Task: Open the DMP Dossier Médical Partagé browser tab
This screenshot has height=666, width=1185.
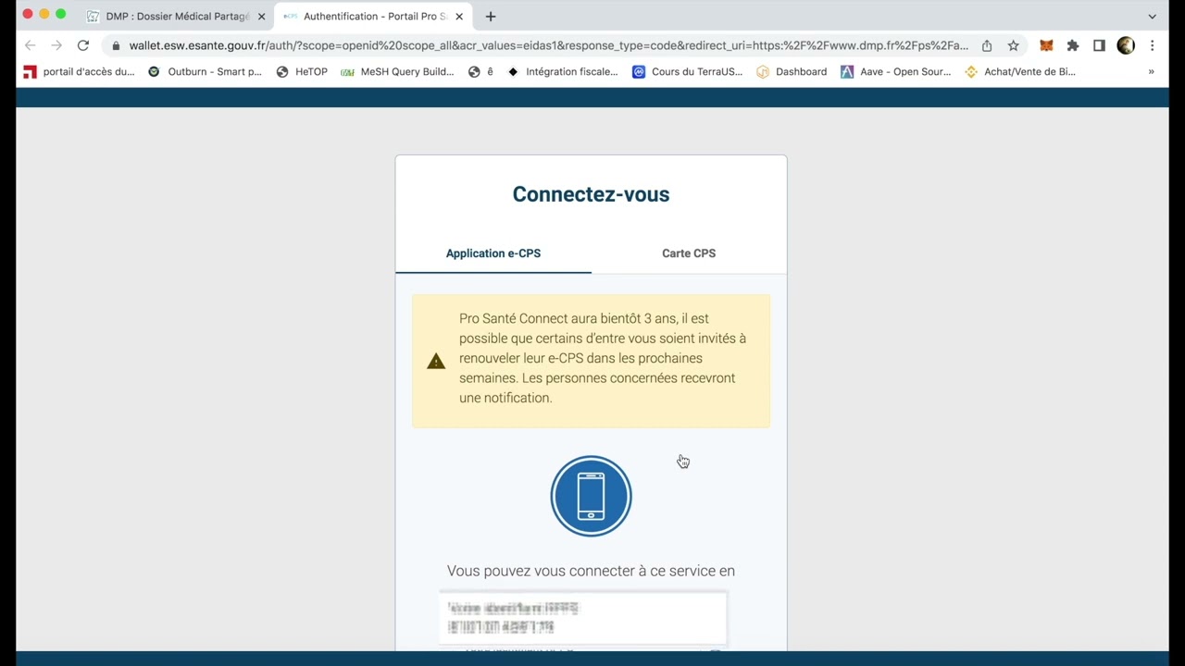Action: 177,17
